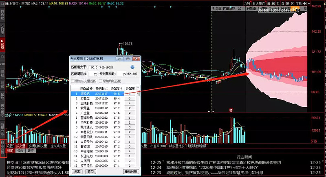Image resolution: width=326 pixels, height=177 pixels.
Task: Edit the 预测周期数 field showing 35
Action: point(121,74)
